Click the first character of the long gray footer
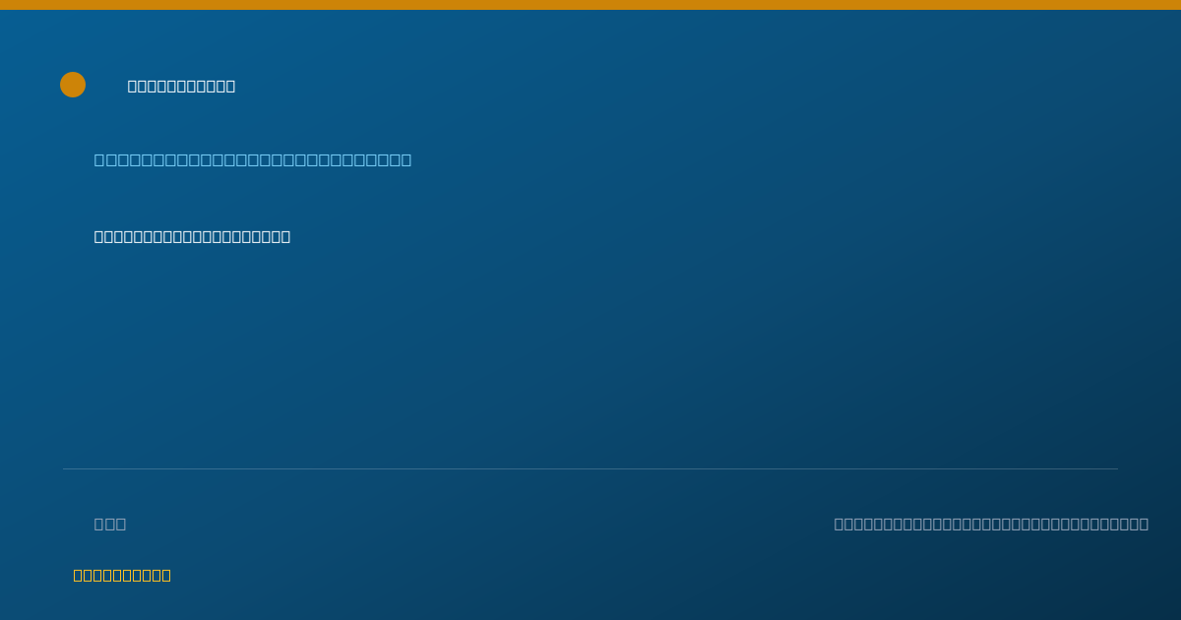1181x620 pixels. point(839,524)
